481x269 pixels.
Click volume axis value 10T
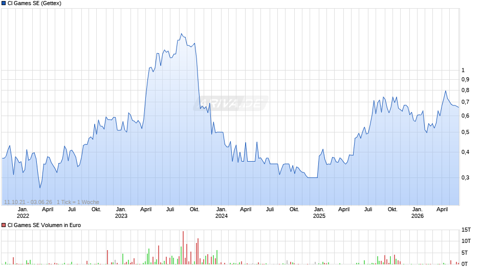(466, 241)
